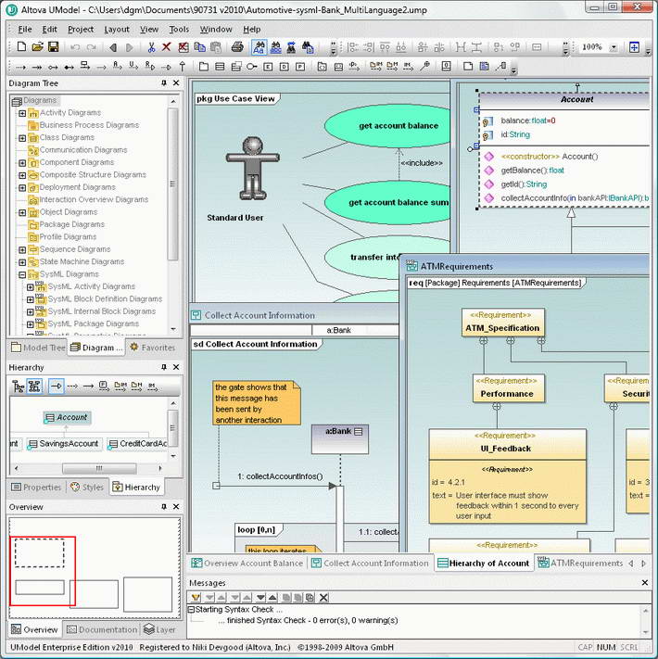658x659 pixels.
Task: Click Hierarchy panel horizontal scrollbar thumb
Action: [x=99, y=468]
